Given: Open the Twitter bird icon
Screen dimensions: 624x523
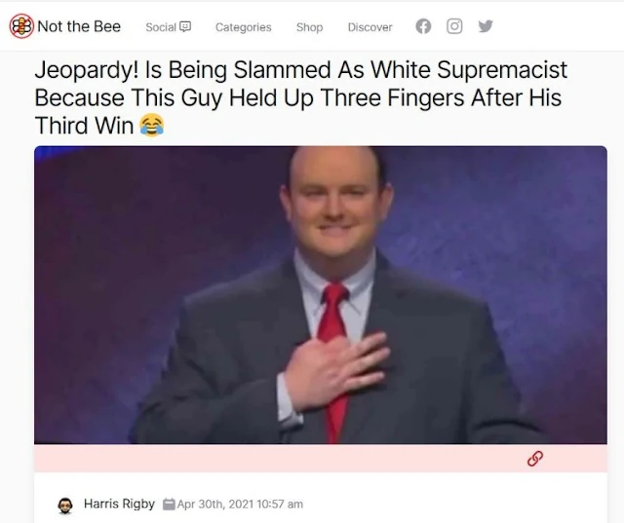Looking at the screenshot, I should [486, 26].
